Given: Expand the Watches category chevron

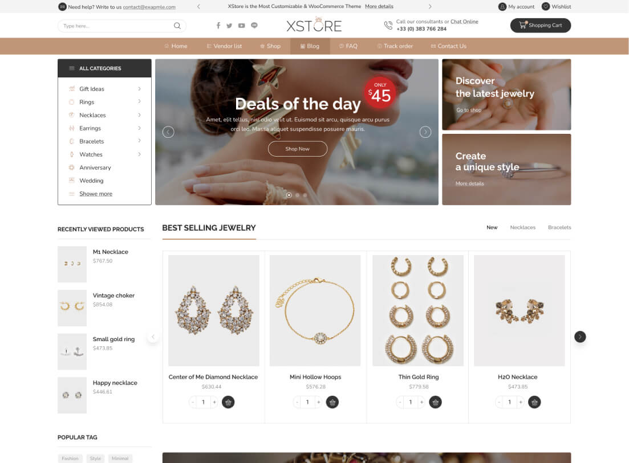Looking at the screenshot, I should tap(139, 154).
